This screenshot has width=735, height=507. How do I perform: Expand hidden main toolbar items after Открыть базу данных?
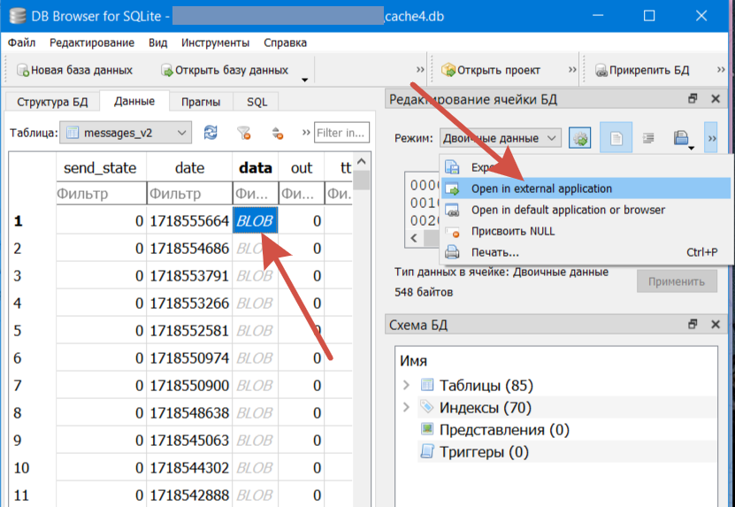[x=420, y=70]
